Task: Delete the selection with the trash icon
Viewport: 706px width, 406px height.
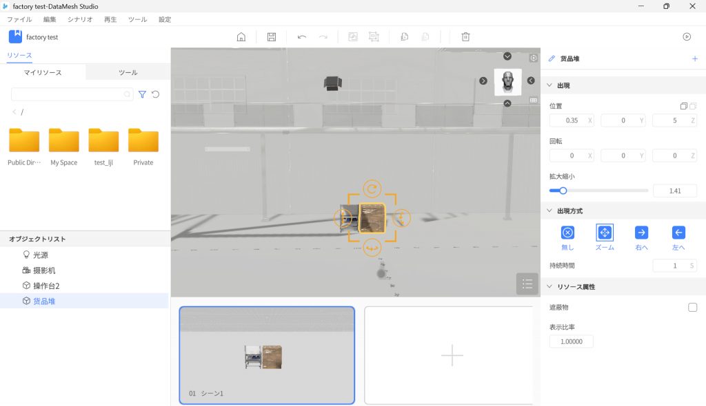Action: tap(465, 36)
